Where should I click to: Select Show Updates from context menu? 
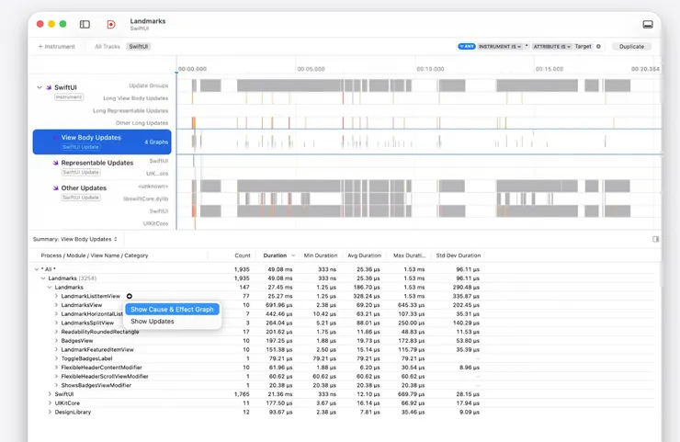point(153,322)
